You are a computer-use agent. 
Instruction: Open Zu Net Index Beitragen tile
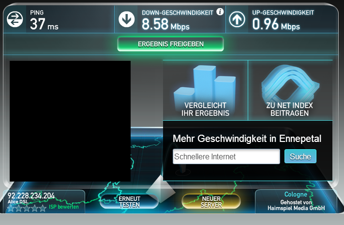tap(290, 90)
